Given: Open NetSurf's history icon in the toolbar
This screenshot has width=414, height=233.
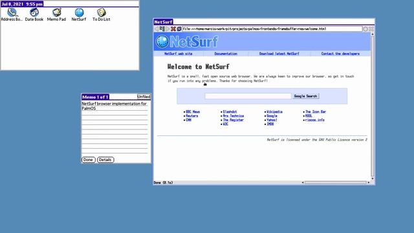Looking at the screenshot, I should click(162, 28).
